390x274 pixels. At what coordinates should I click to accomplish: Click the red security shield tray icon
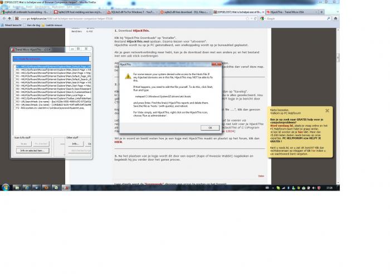[x=319, y=188]
